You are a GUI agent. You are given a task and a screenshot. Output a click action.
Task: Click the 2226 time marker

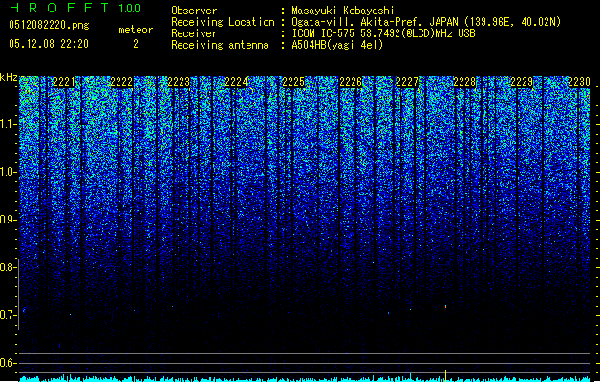[351, 82]
